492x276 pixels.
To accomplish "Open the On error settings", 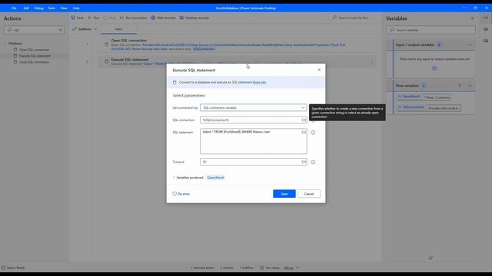I will point(181,194).
